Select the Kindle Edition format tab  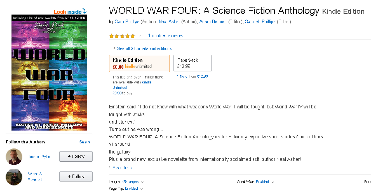139,63
